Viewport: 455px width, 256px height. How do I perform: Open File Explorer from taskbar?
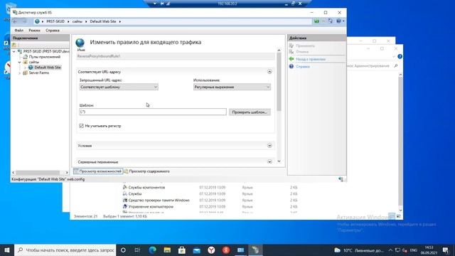pos(167,250)
